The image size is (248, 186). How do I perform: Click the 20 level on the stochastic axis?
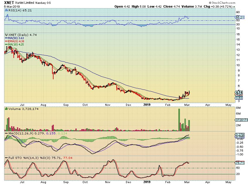coord(238,174)
